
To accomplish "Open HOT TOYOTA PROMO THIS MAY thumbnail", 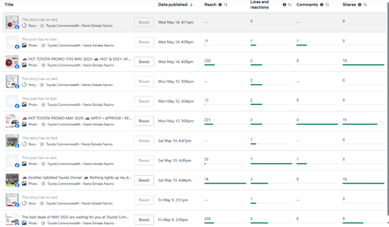I will click(12, 62).
